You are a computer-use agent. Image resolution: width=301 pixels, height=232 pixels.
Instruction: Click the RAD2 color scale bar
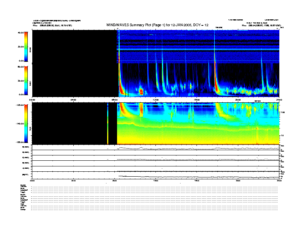pos(26,47)
